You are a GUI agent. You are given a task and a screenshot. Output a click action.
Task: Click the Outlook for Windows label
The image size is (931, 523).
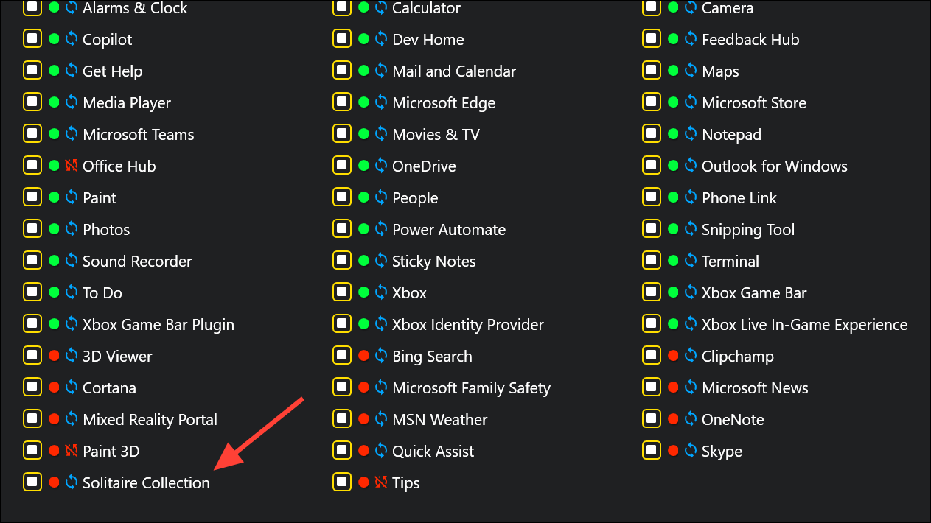775,166
